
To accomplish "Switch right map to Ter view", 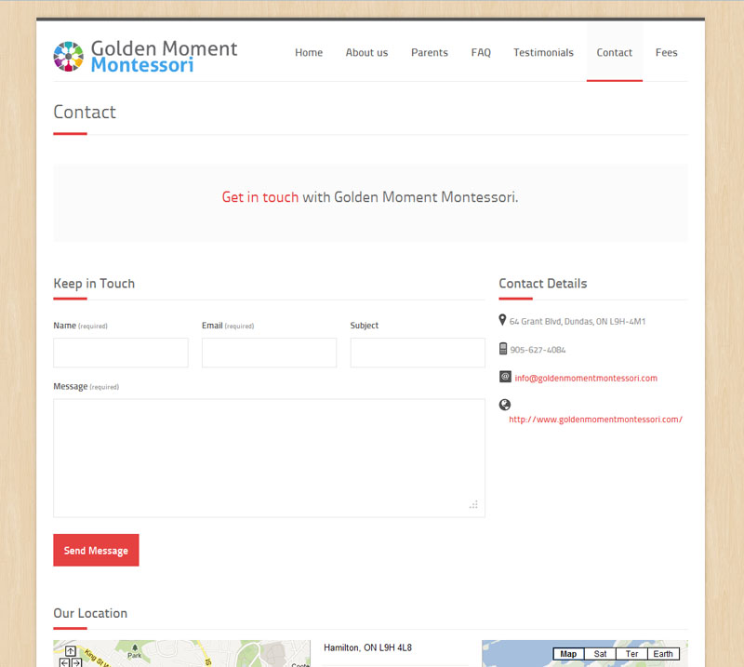I will (631, 654).
